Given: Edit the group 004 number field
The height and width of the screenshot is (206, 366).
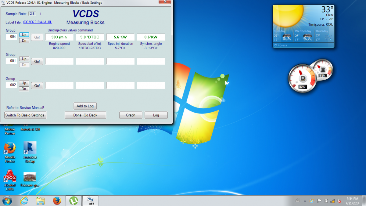Looking at the screenshot, I should click(x=12, y=37).
